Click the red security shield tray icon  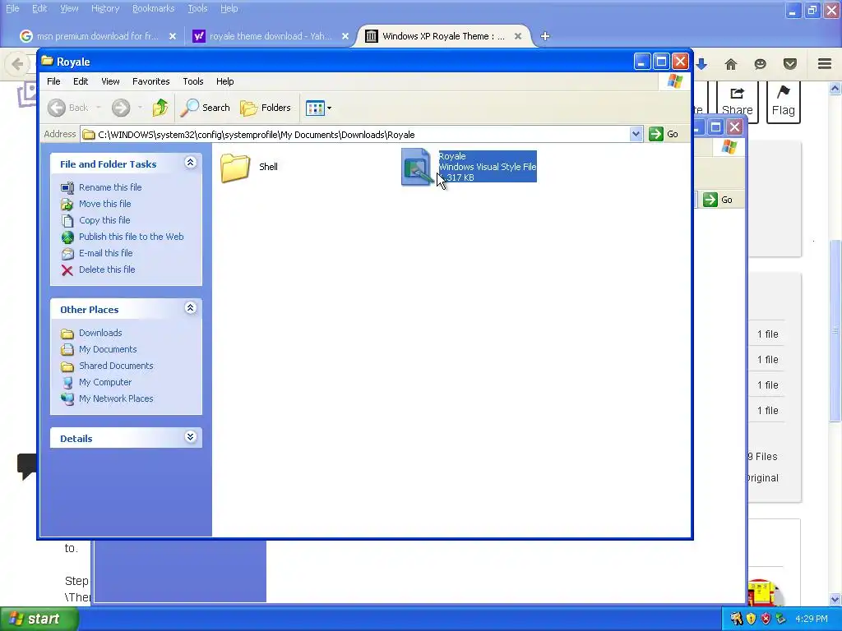click(x=766, y=619)
